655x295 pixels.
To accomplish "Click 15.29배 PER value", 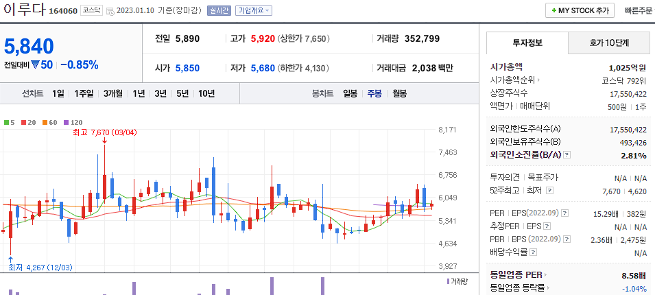I will (606, 213).
